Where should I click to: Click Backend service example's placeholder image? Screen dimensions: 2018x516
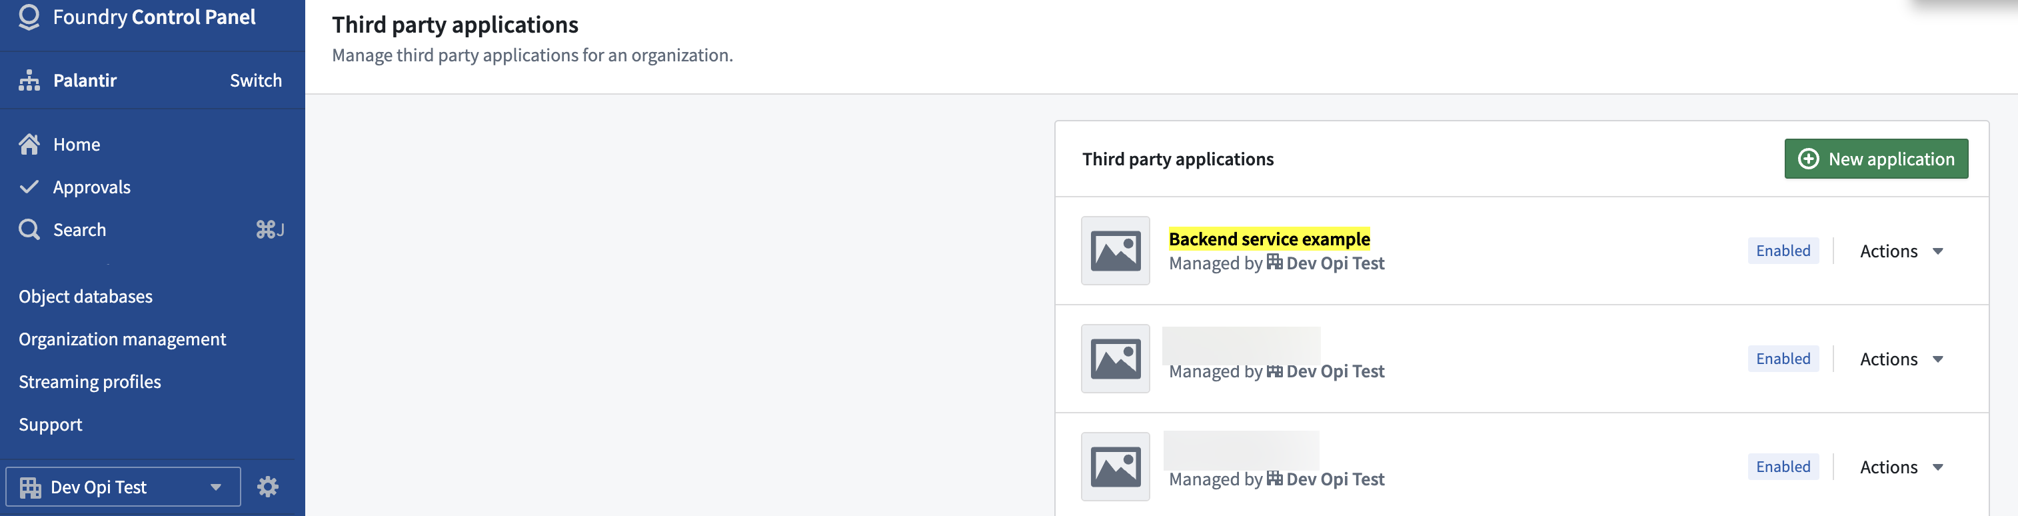pos(1115,251)
